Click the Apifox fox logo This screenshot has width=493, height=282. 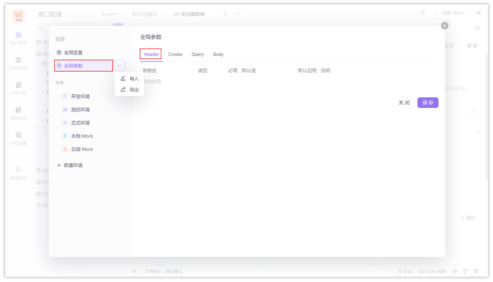18,16
